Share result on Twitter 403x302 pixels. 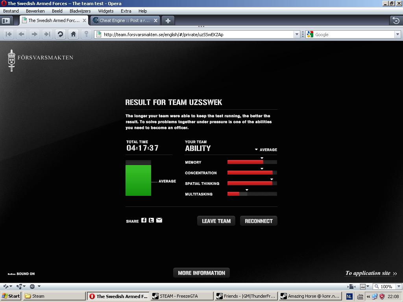152,220
